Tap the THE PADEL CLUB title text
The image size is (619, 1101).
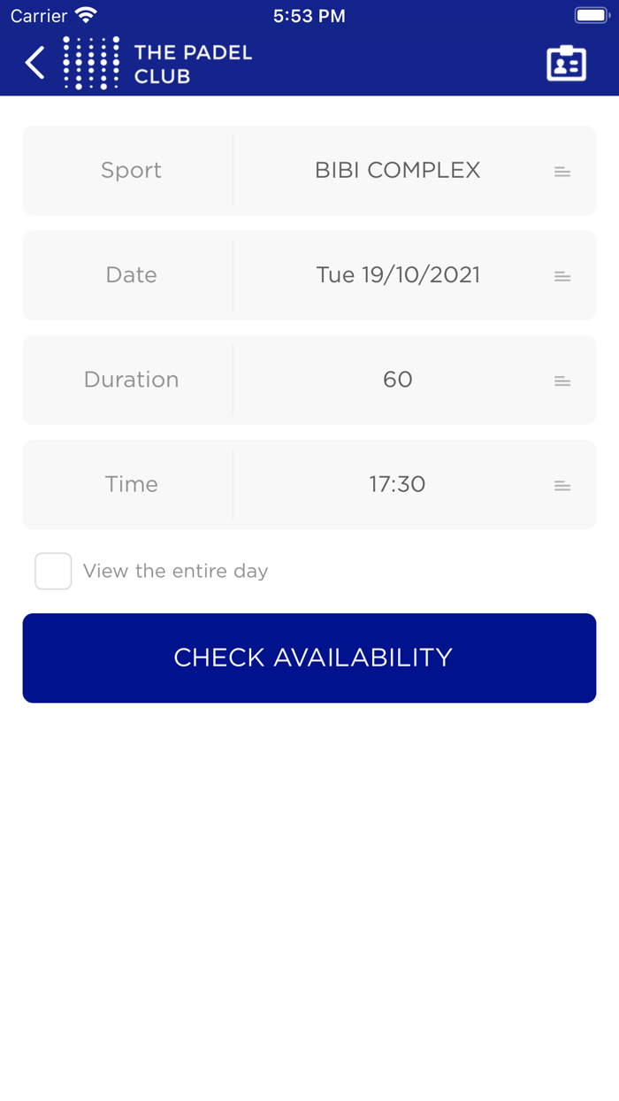pos(193,64)
